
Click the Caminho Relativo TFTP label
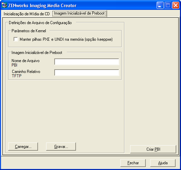click(x=26, y=74)
